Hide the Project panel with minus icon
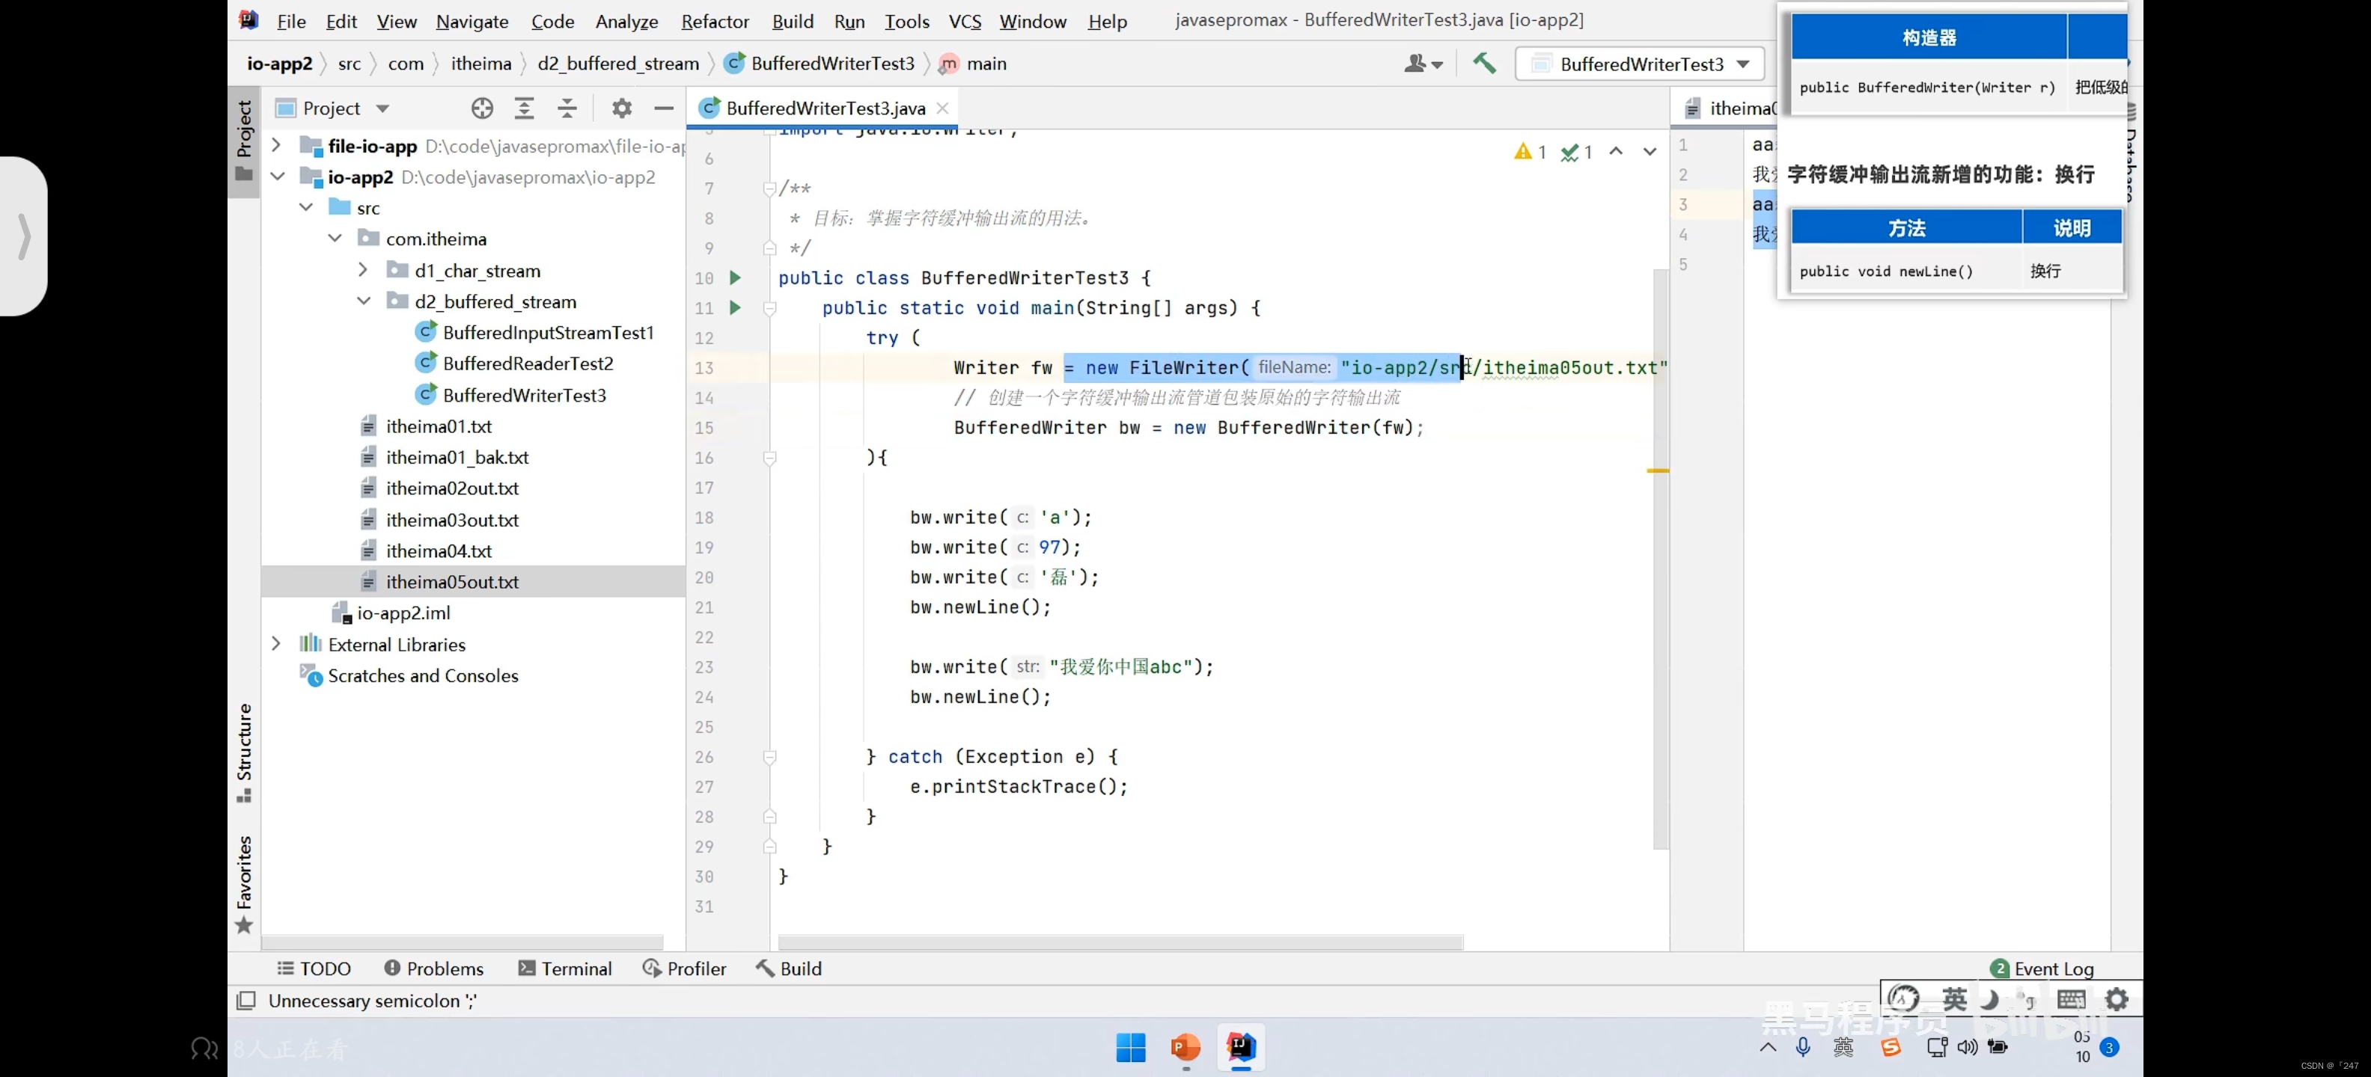Image resolution: width=2371 pixels, height=1077 pixels. [664, 108]
